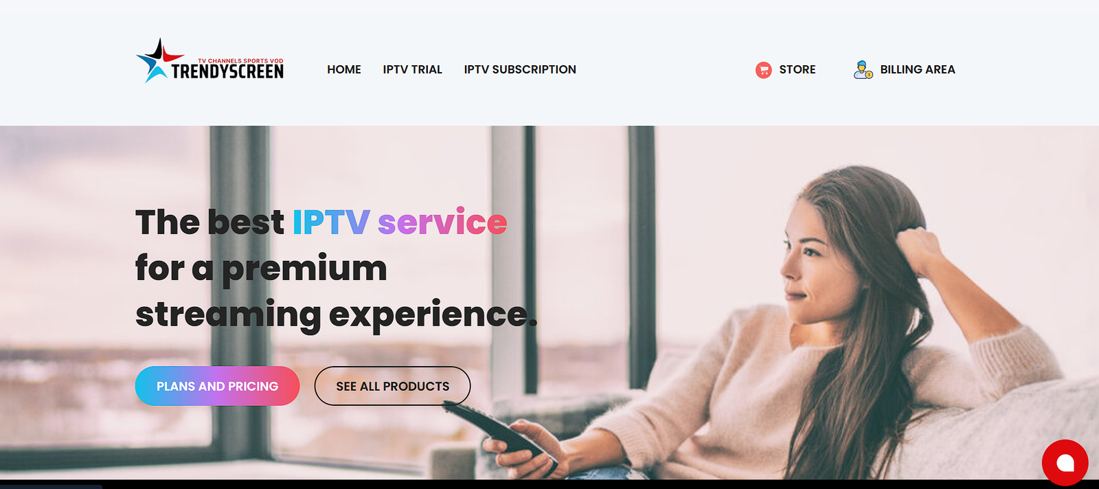Click the gradient word service

(x=442, y=223)
